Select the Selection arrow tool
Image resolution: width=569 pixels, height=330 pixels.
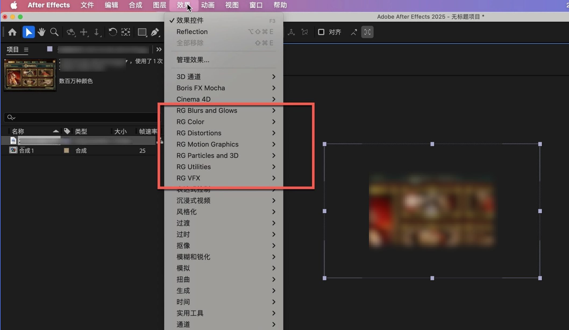click(29, 32)
